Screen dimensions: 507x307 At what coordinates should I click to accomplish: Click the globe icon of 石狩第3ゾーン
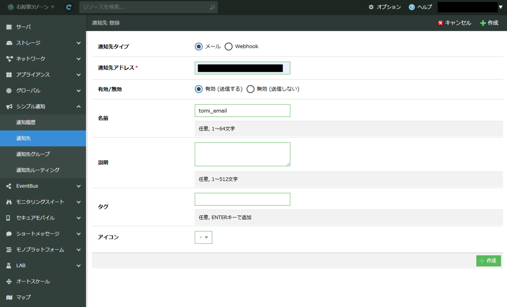(11, 7)
